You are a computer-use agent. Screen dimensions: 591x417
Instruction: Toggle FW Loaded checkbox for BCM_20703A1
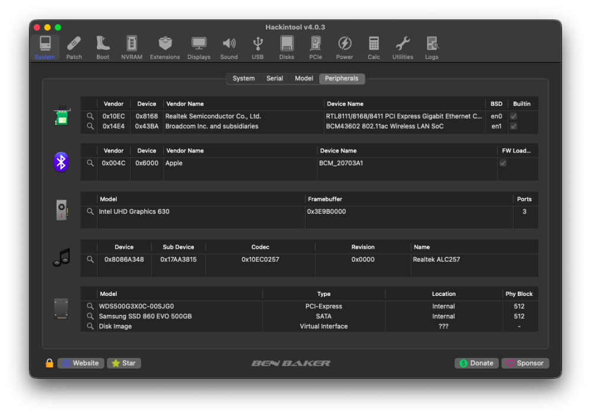point(503,163)
